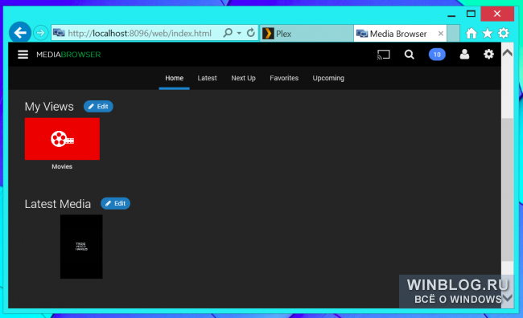This screenshot has height=318, width=523.
Task: Click the page scrollbar up arrow
Action: pos(508,53)
